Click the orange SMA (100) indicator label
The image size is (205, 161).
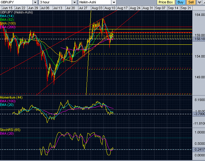pyautogui.click(x=8, y=23)
